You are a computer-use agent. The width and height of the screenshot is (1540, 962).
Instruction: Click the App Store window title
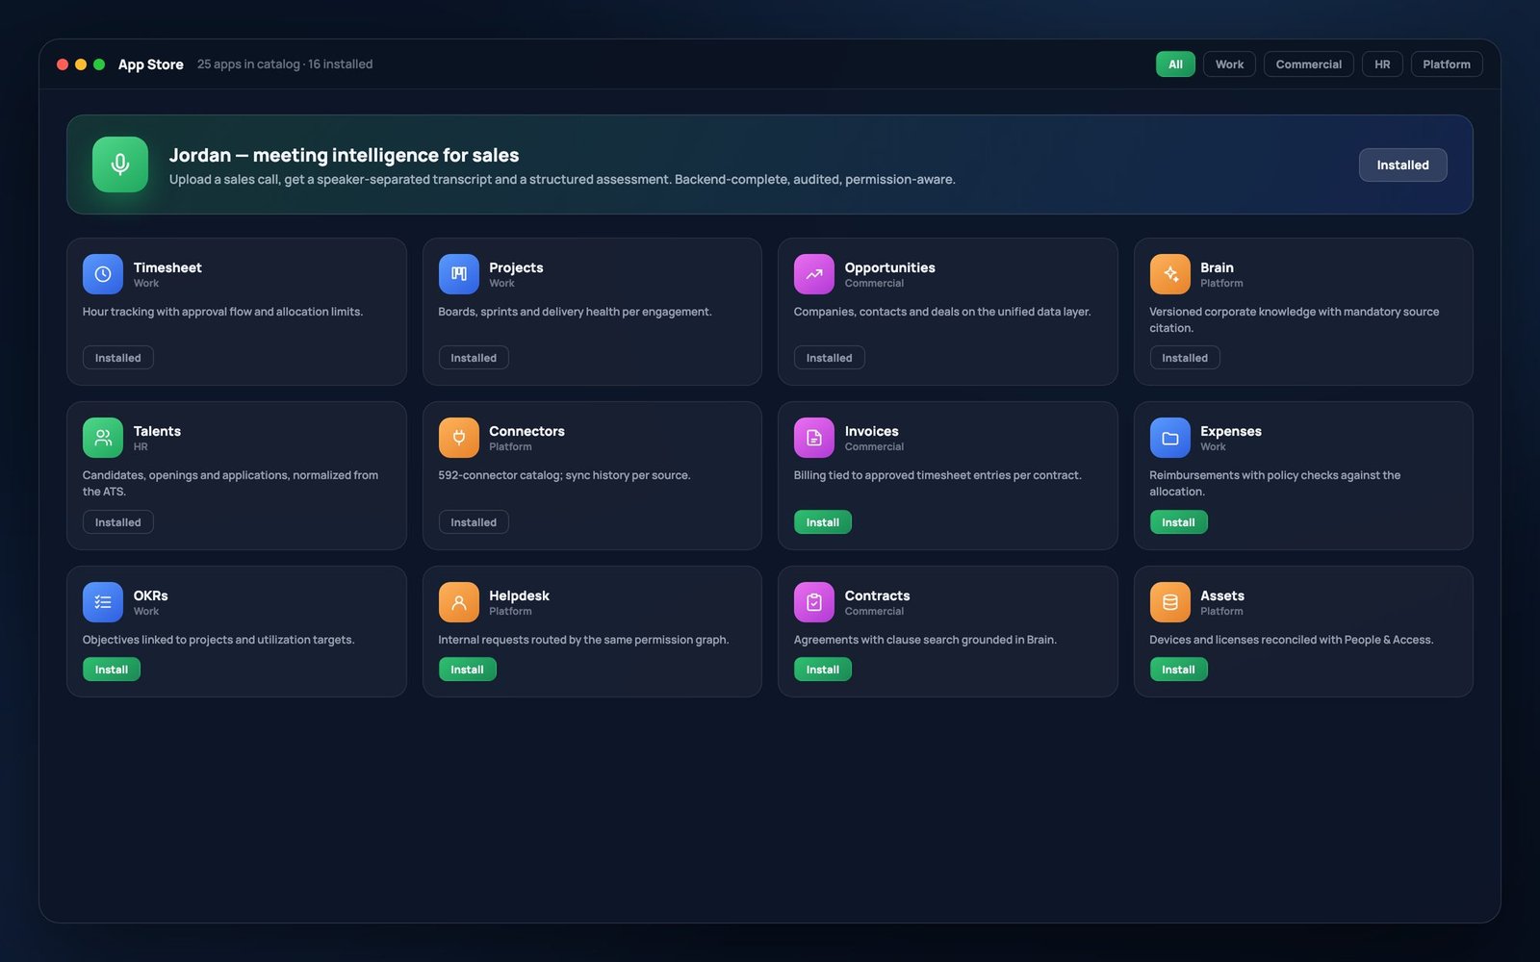click(150, 64)
